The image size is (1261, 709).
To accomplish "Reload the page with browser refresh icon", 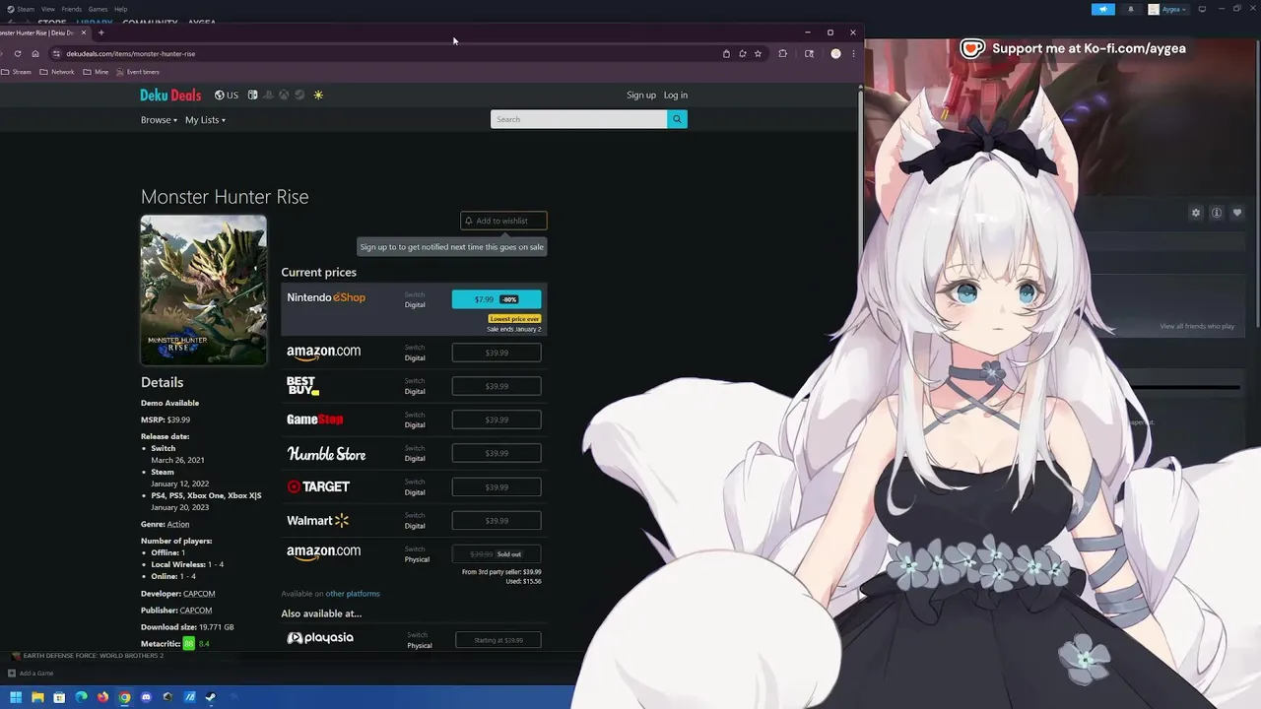I will (18, 54).
